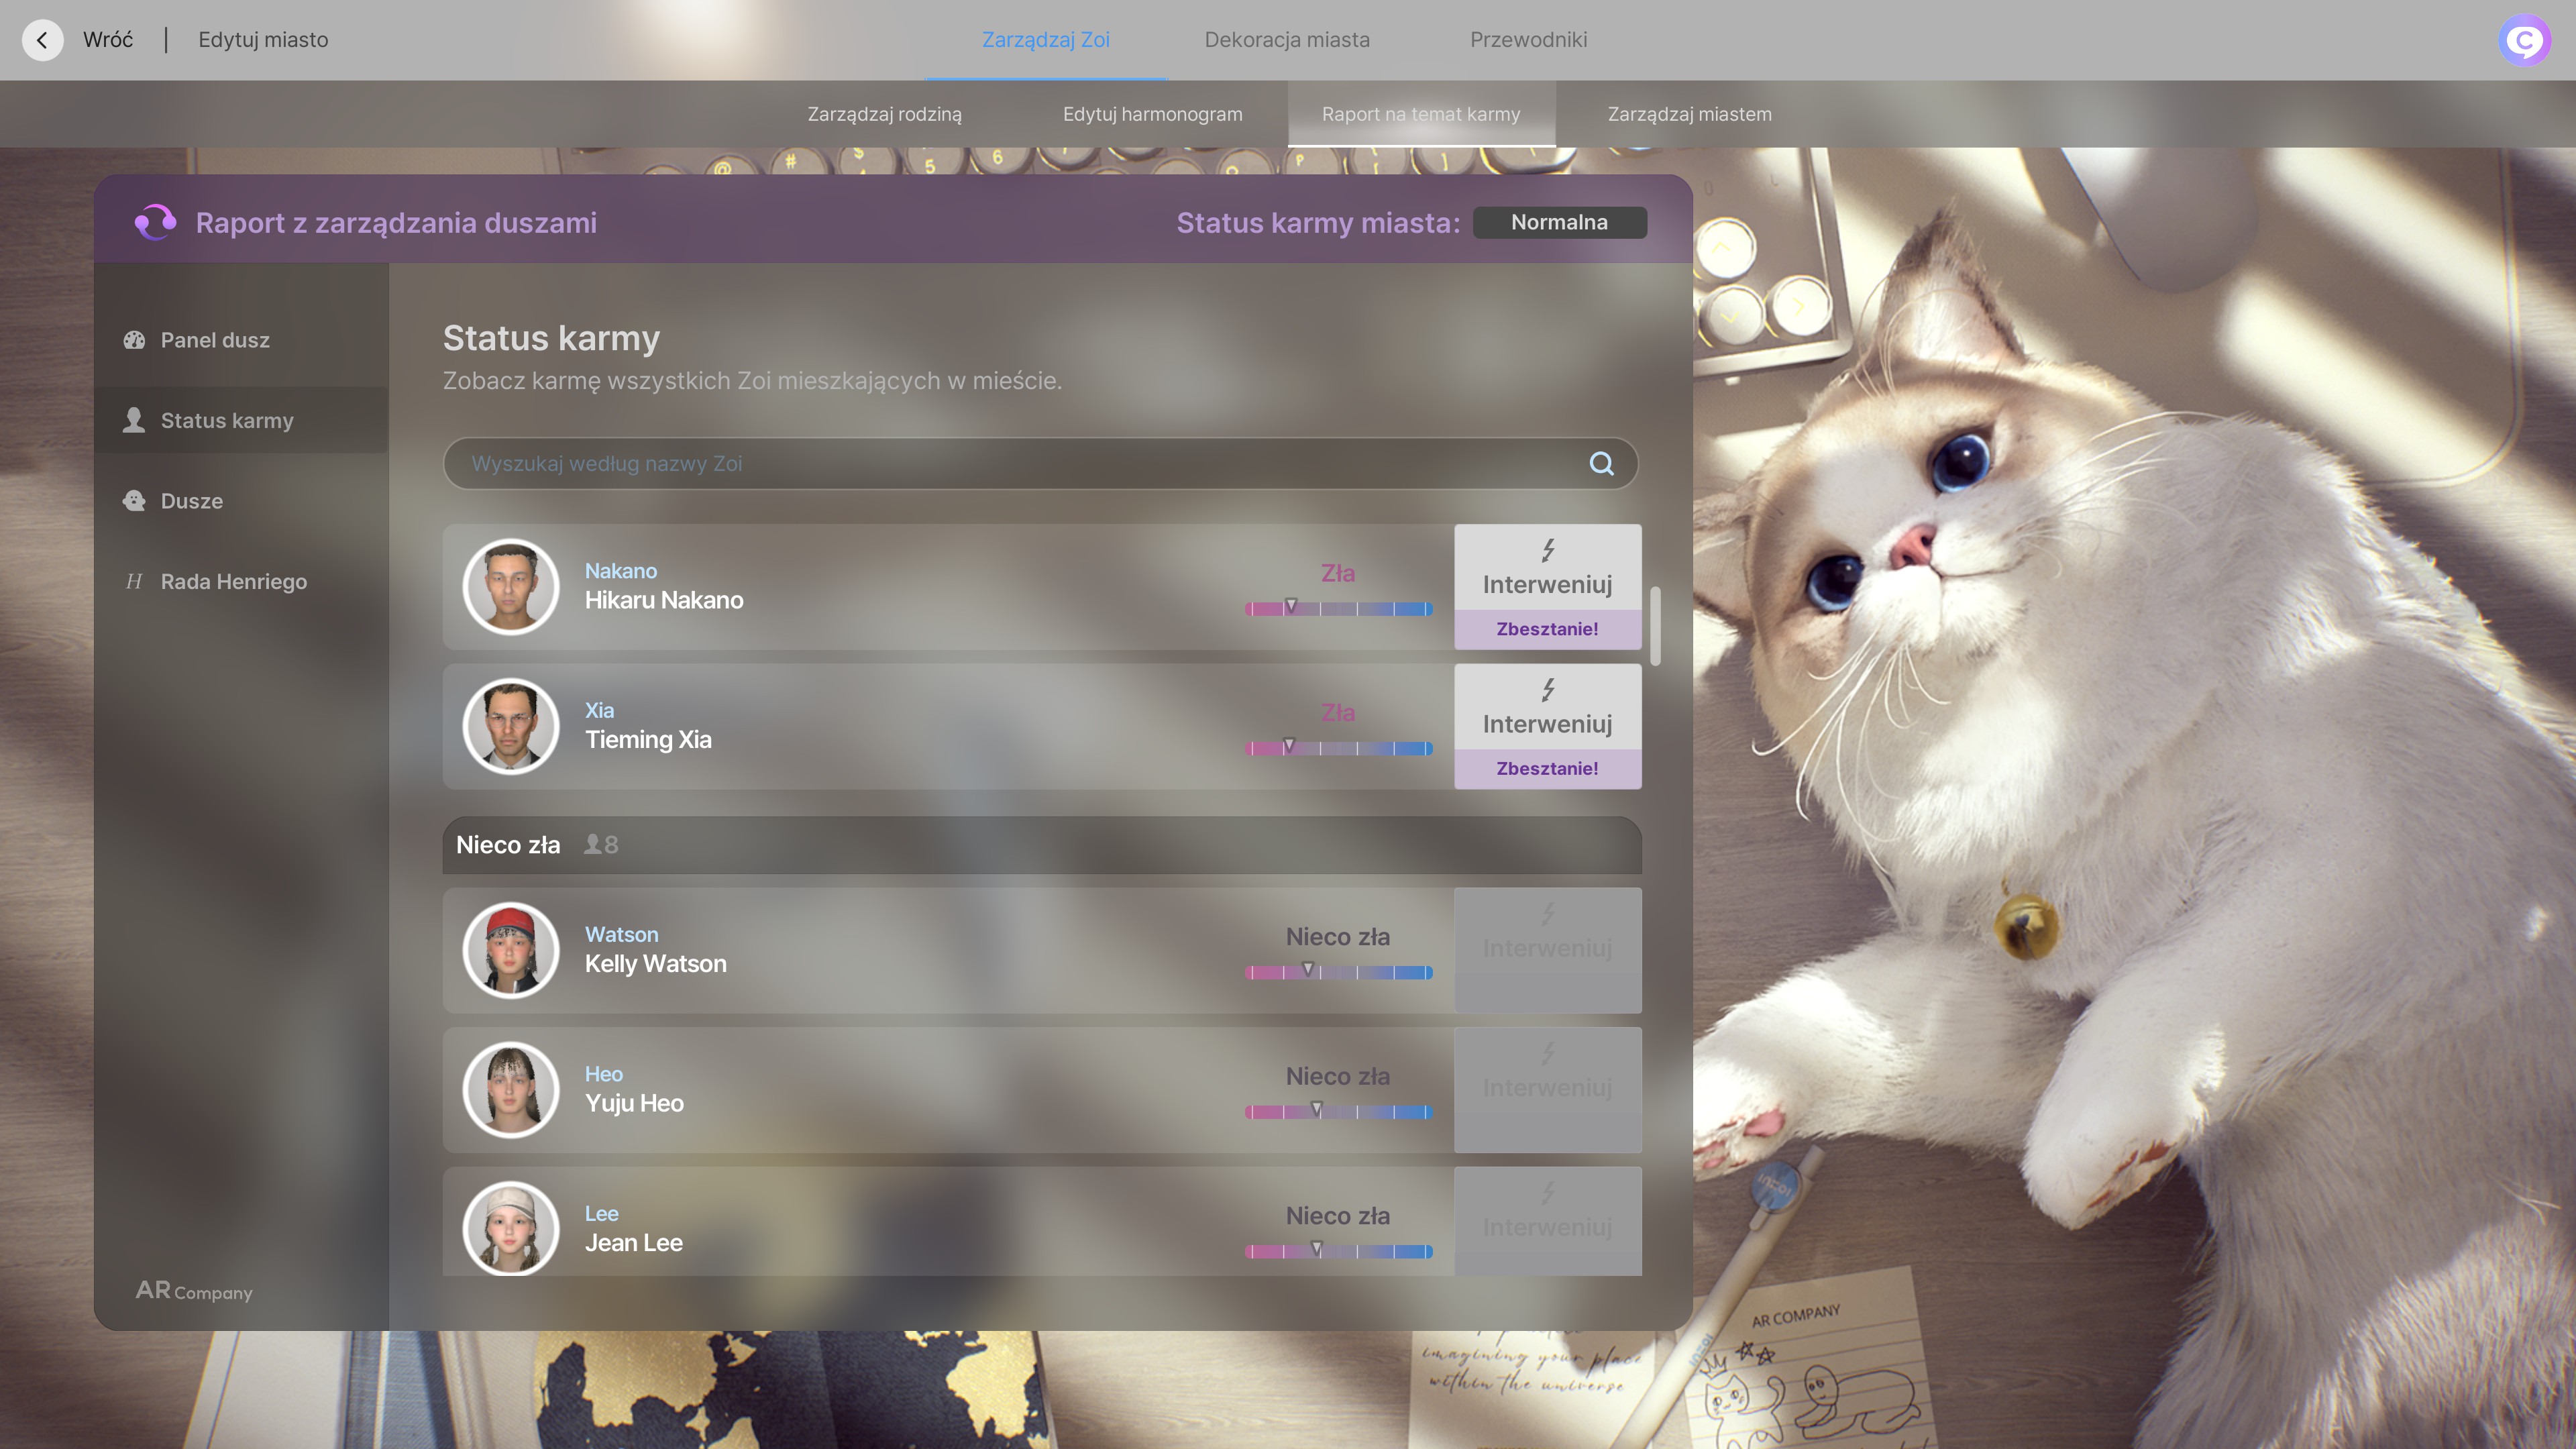The width and height of the screenshot is (2576, 1449).
Task: Go to Zarządzaj rodziną tab
Action: tap(884, 114)
